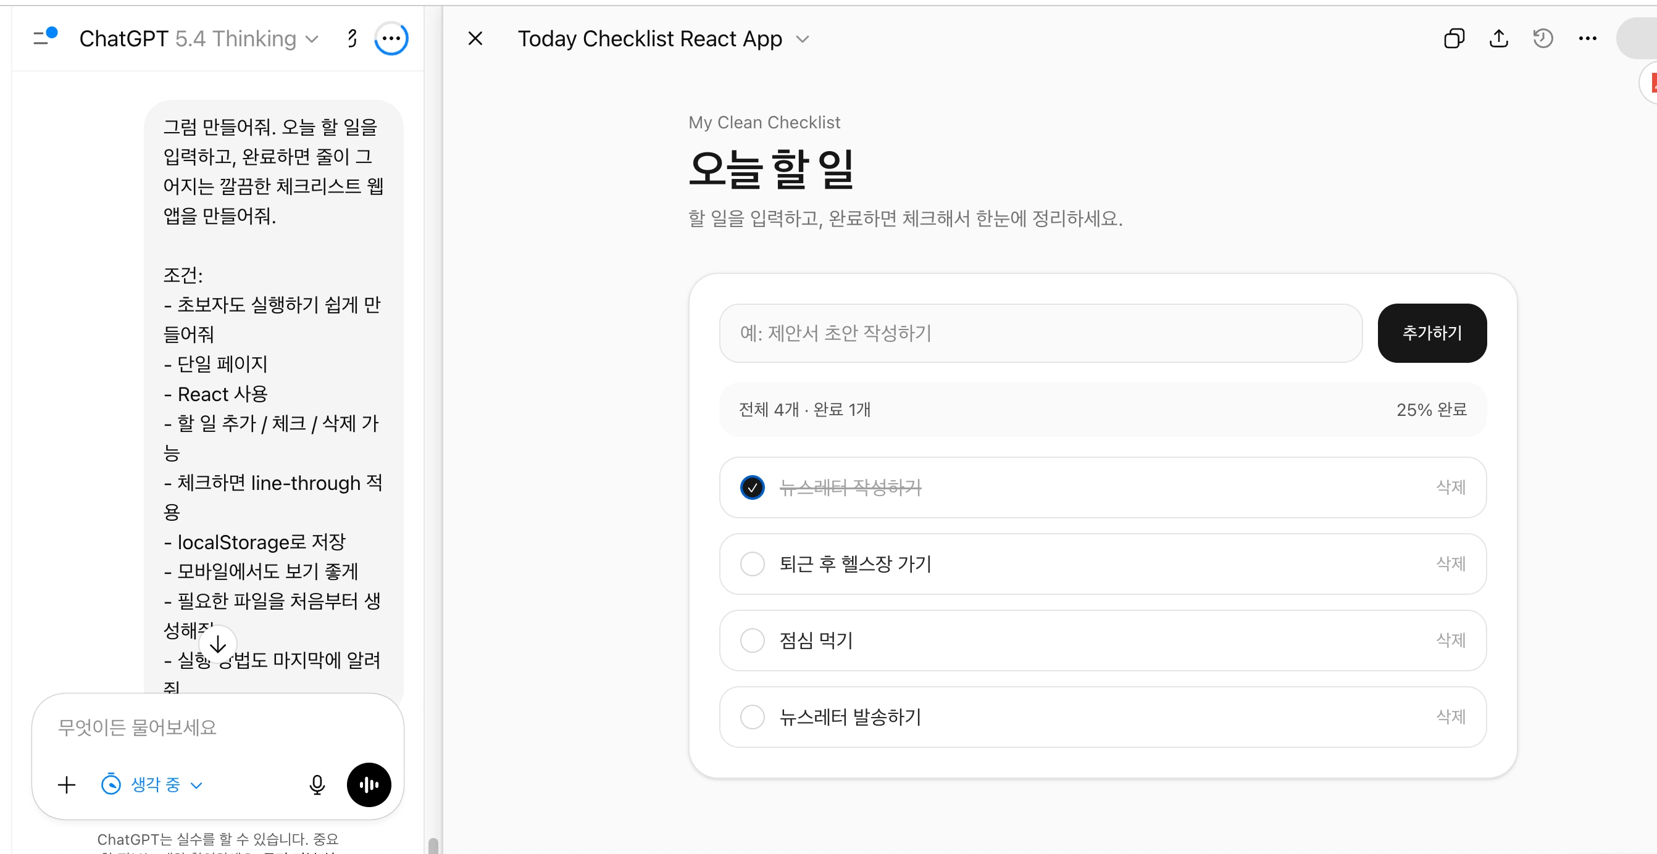The height and width of the screenshot is (854, 1657).
Task: Open the canvas more options menu
Action: pos(1587,39)
